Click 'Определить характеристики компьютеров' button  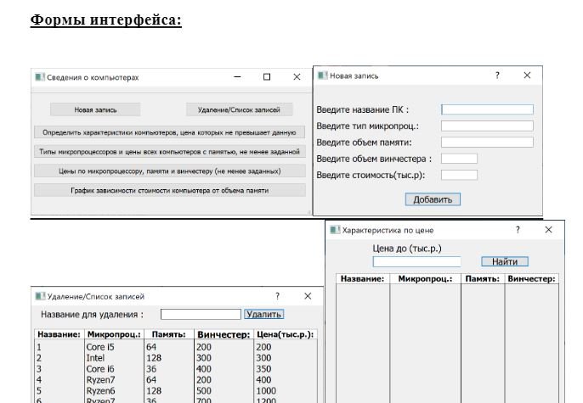[x=168, y=132]
